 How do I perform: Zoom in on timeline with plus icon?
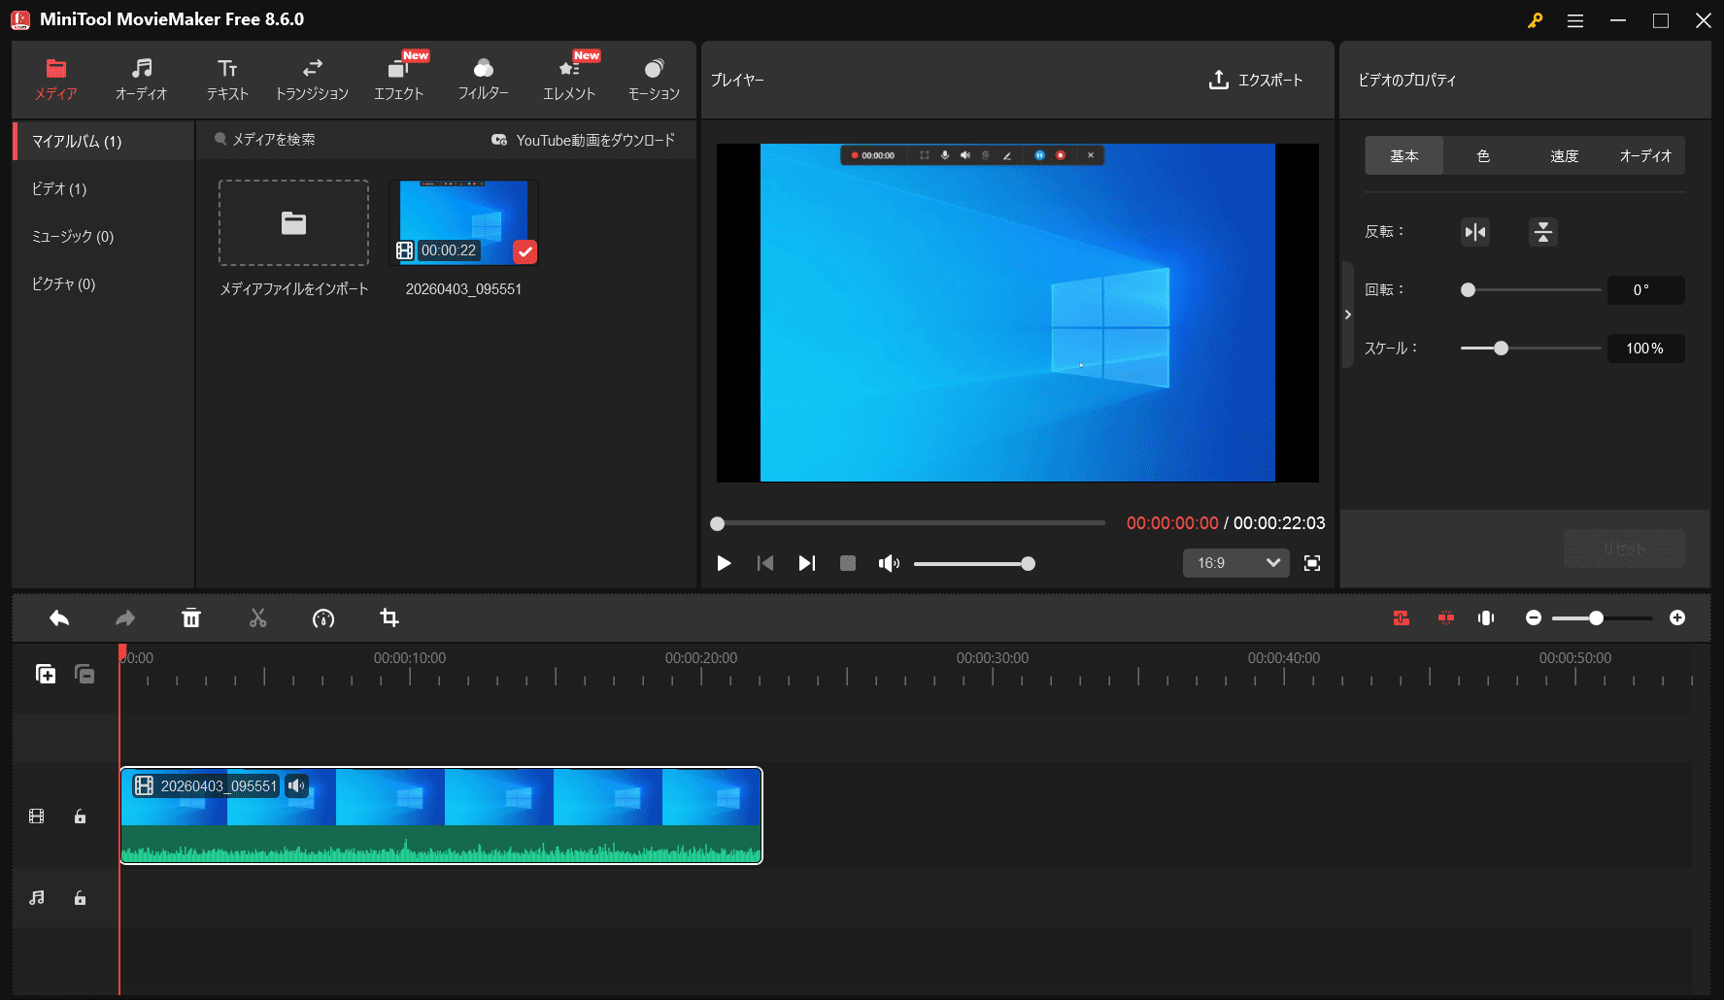click(x=1679, y=617)
